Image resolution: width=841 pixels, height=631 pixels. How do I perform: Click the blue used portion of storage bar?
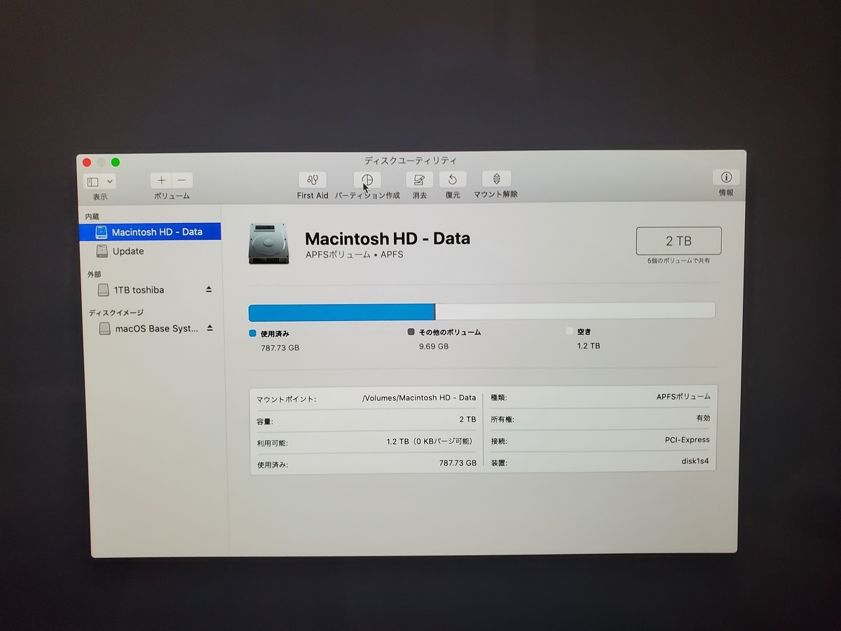[342, 312]
